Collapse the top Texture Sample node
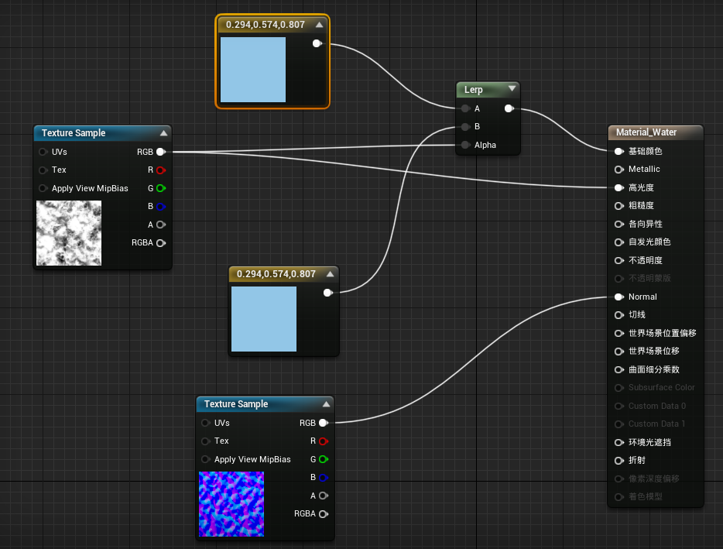This screenshot has height=549, width=723. (165, 132)
